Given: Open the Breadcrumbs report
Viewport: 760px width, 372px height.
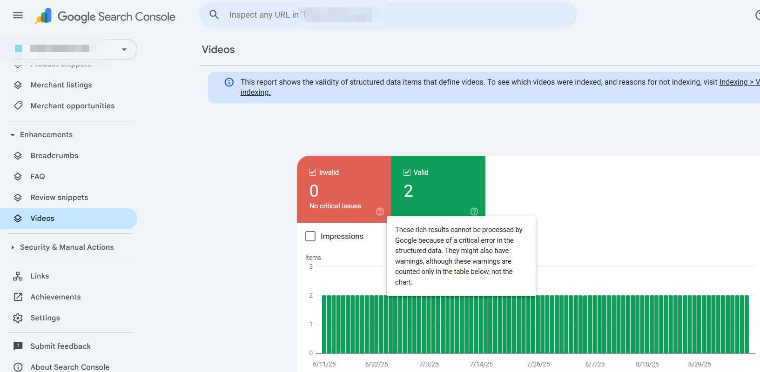Looking at the screenshot, I should 54,156.
